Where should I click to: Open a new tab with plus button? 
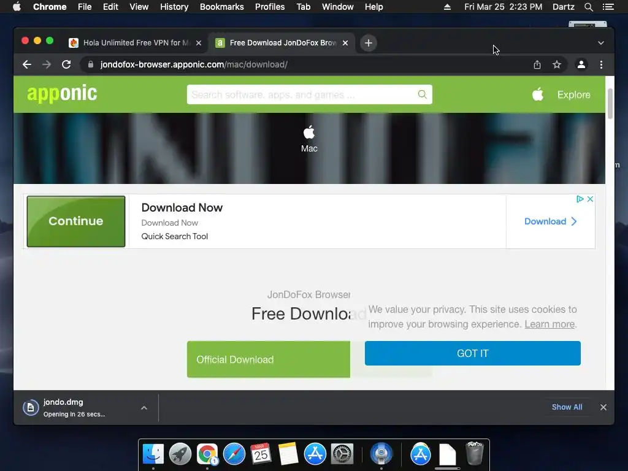coord(369,43)
